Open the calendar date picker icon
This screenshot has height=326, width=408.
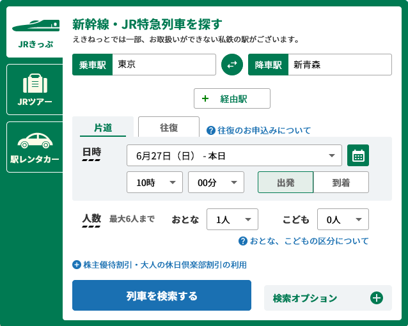click(357, 155)
